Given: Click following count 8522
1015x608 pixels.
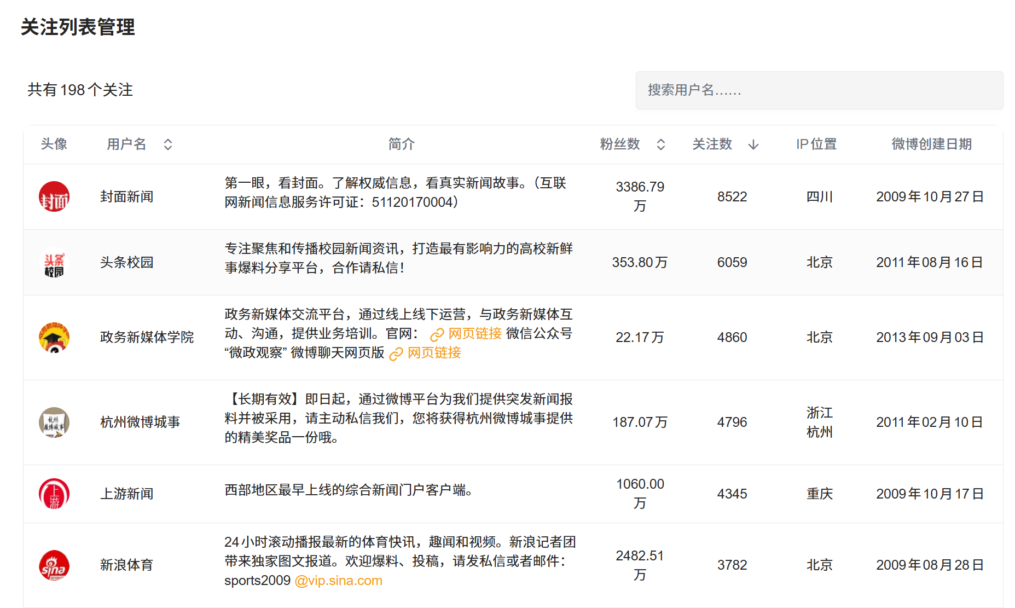Looking at the screenshot, I should [732, 197].
